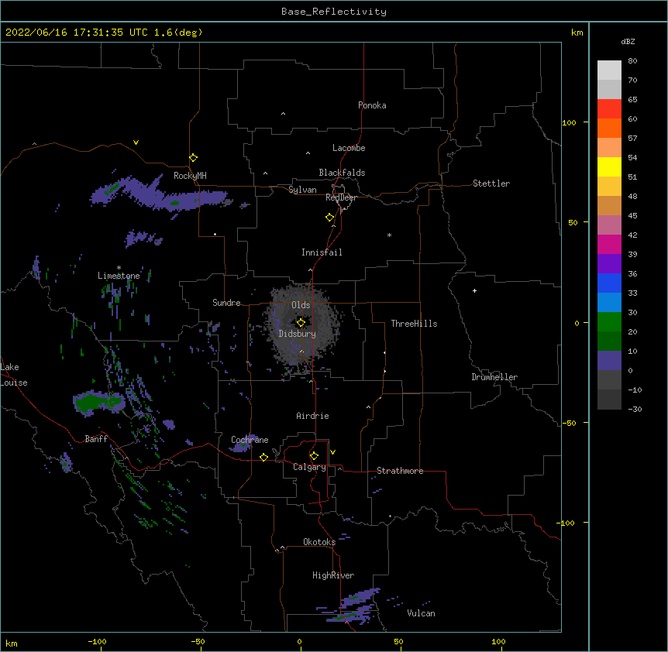Click the Base_Reflectivity title text
The image size is (668, 652).
pos(334,12)
